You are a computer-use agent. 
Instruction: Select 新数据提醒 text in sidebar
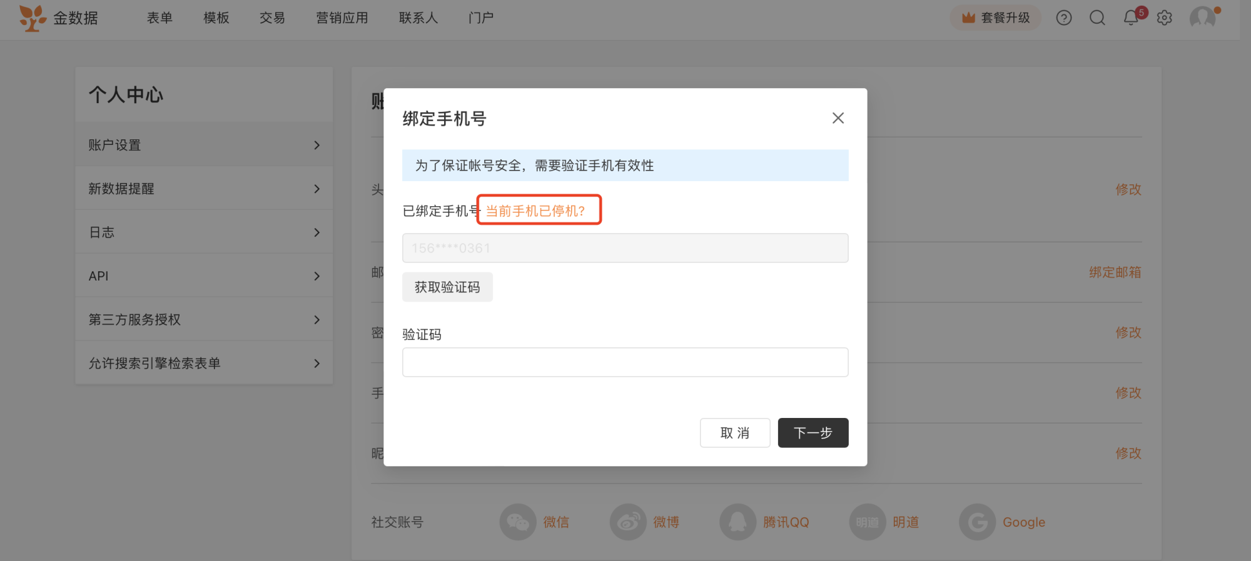(121, 189)
